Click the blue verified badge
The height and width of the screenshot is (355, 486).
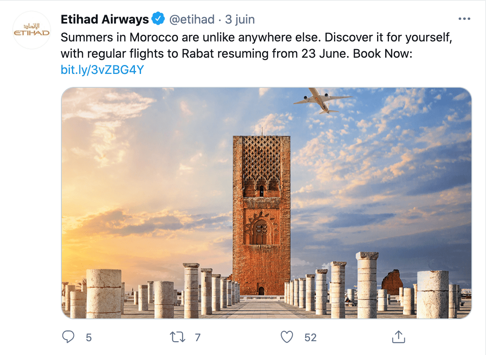(x=158, y=19)
